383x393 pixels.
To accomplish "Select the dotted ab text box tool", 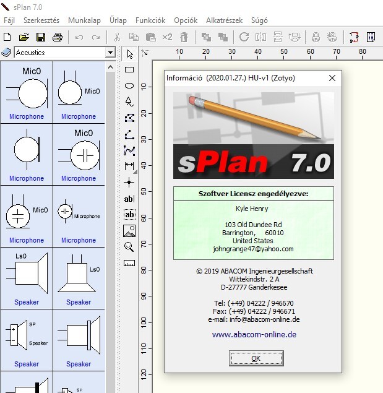I will point(129,215).
